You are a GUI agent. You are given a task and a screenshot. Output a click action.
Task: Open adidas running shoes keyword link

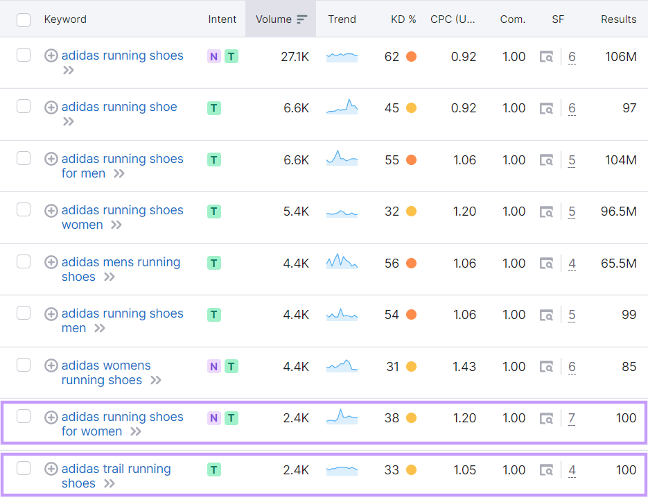[123, 55]
